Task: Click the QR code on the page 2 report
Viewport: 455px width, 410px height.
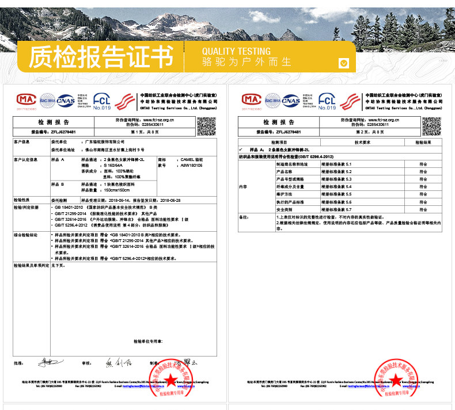Action: coord(431,127)
